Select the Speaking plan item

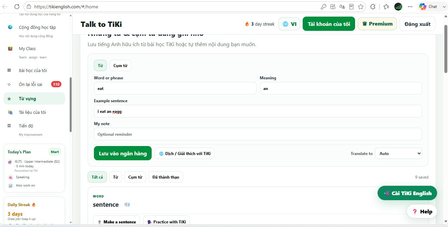pos(23,177)
